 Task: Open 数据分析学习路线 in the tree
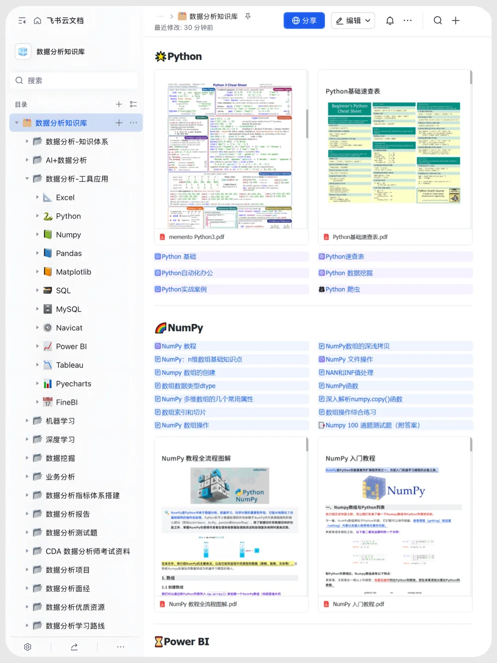75,626
